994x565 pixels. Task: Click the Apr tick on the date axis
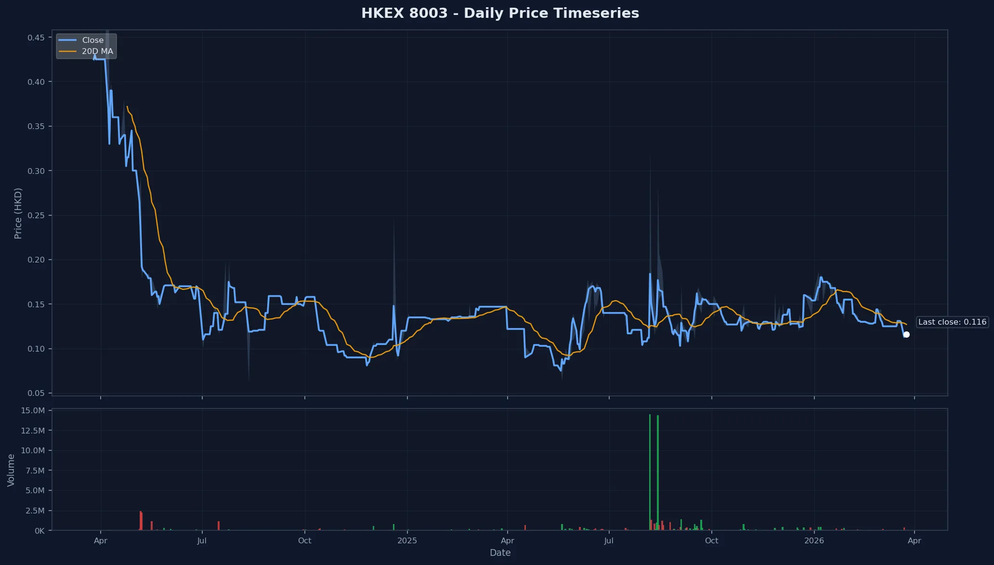(x=101, y=540)
